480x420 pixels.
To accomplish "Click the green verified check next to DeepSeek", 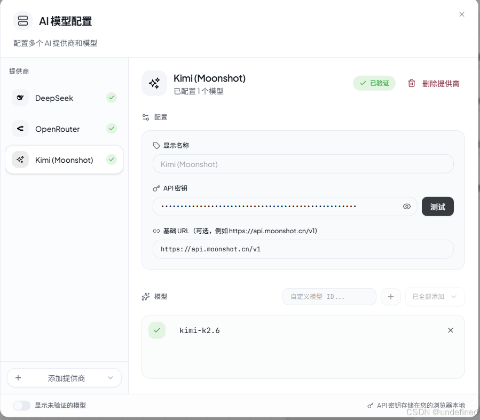I will 112,98.
